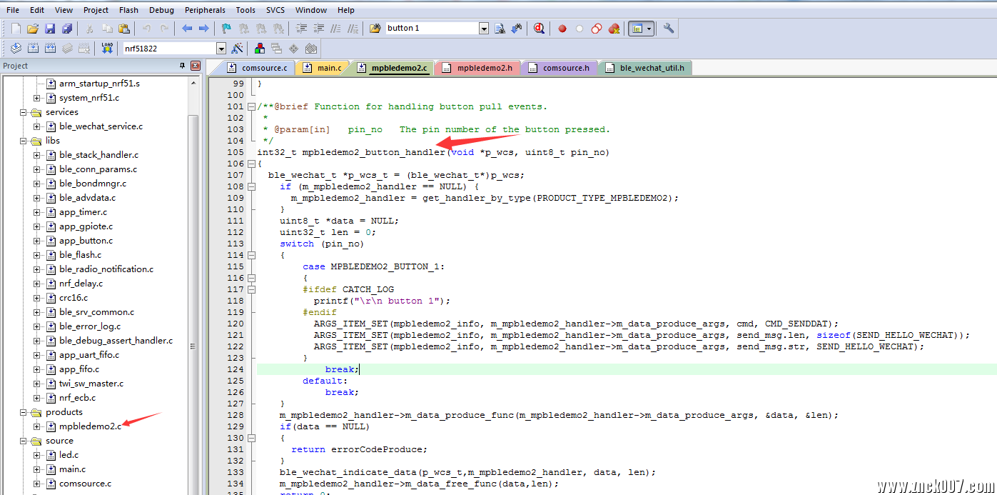Expand the mpbledemo2.c node in the project tree
The width and height of the screenshot is (997, 495).
pyautogui.click(x=37, y=426)
